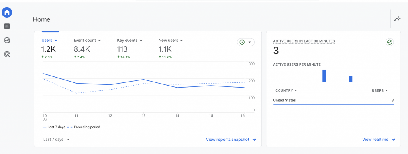Expand the Key events metric dropdown
Image resolution: width=408 pixels, height=154 pixels.
[x=141, y=41]
